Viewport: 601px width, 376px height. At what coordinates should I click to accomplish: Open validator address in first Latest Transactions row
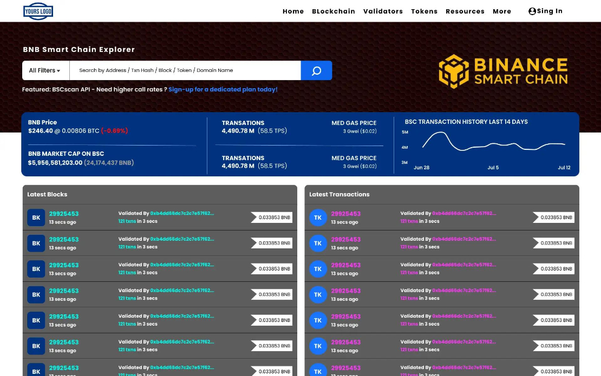[464, 213]
